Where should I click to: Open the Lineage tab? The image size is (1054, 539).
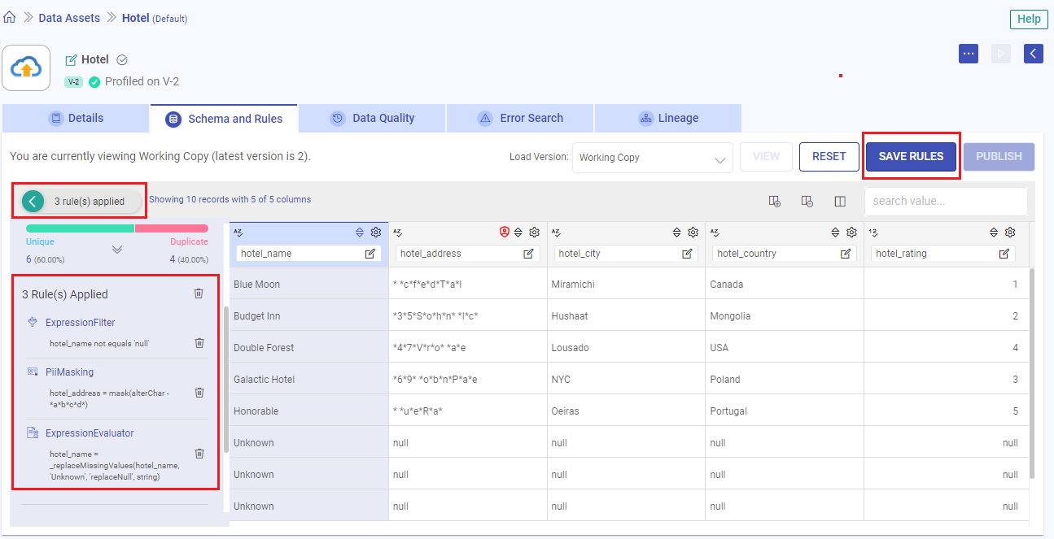click(667, 118)
